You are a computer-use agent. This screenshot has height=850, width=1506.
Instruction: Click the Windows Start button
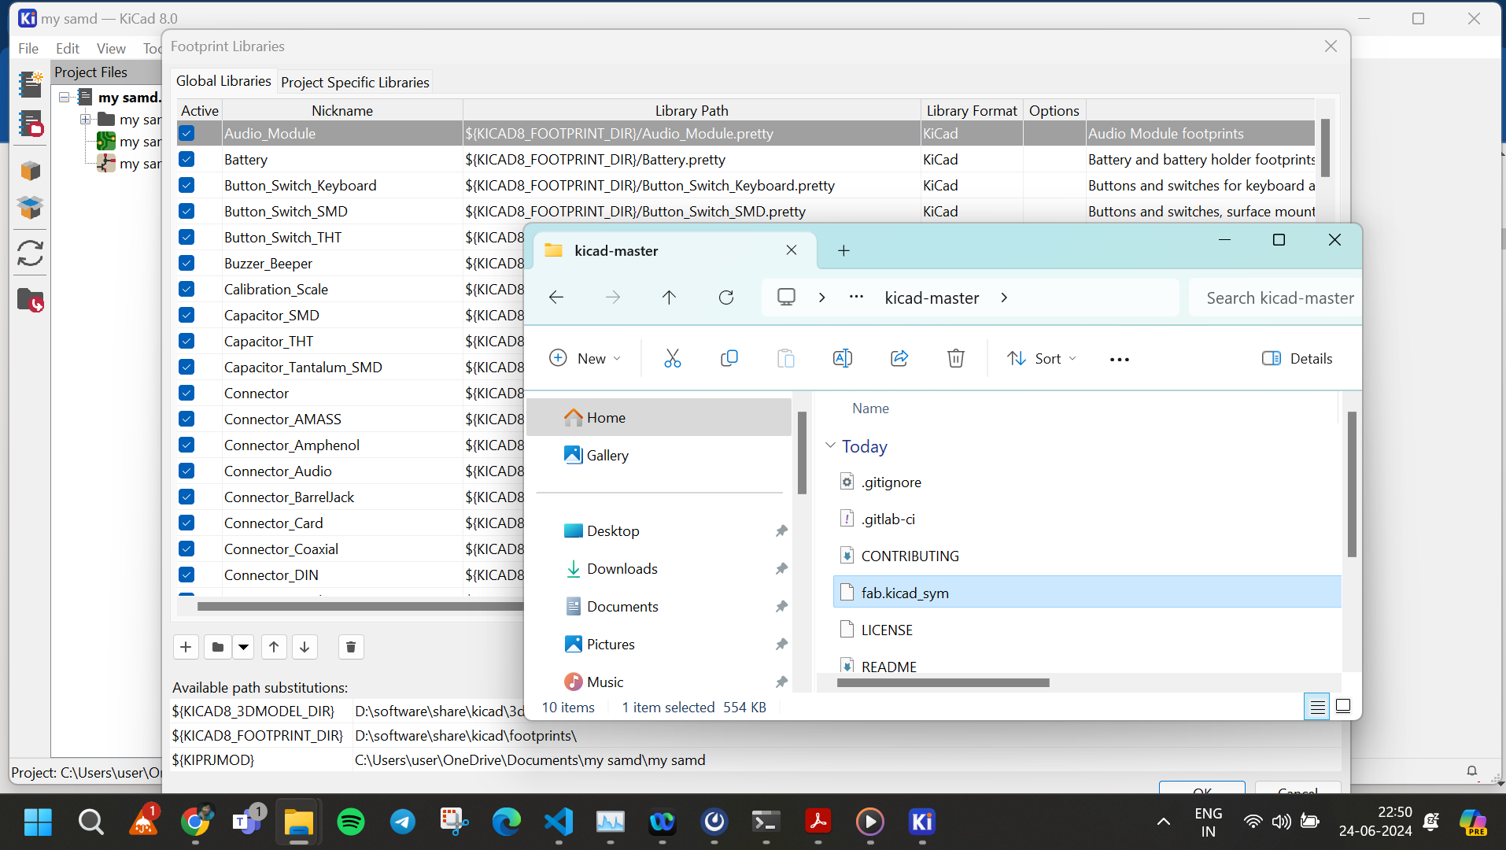point(38,822)
